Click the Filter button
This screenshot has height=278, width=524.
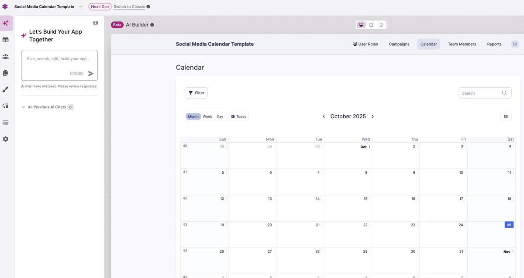[196, 93]
